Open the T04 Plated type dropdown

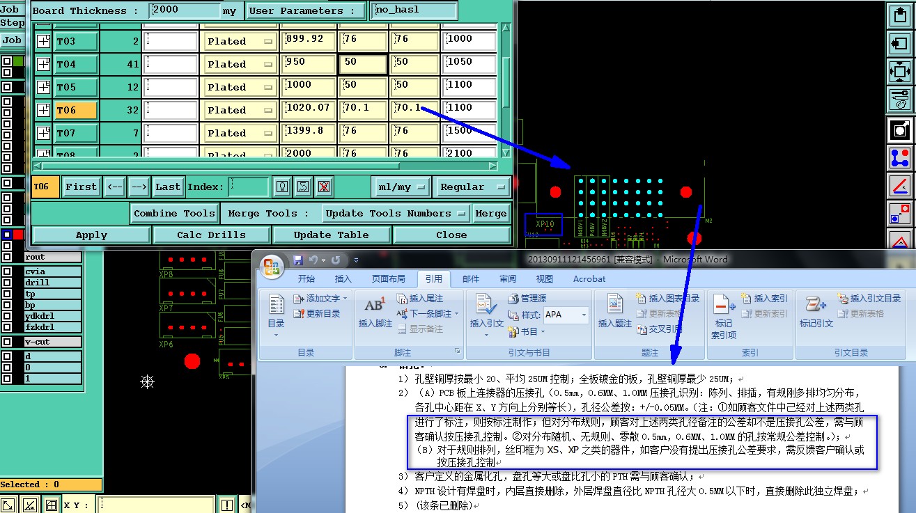click(239, 64)
